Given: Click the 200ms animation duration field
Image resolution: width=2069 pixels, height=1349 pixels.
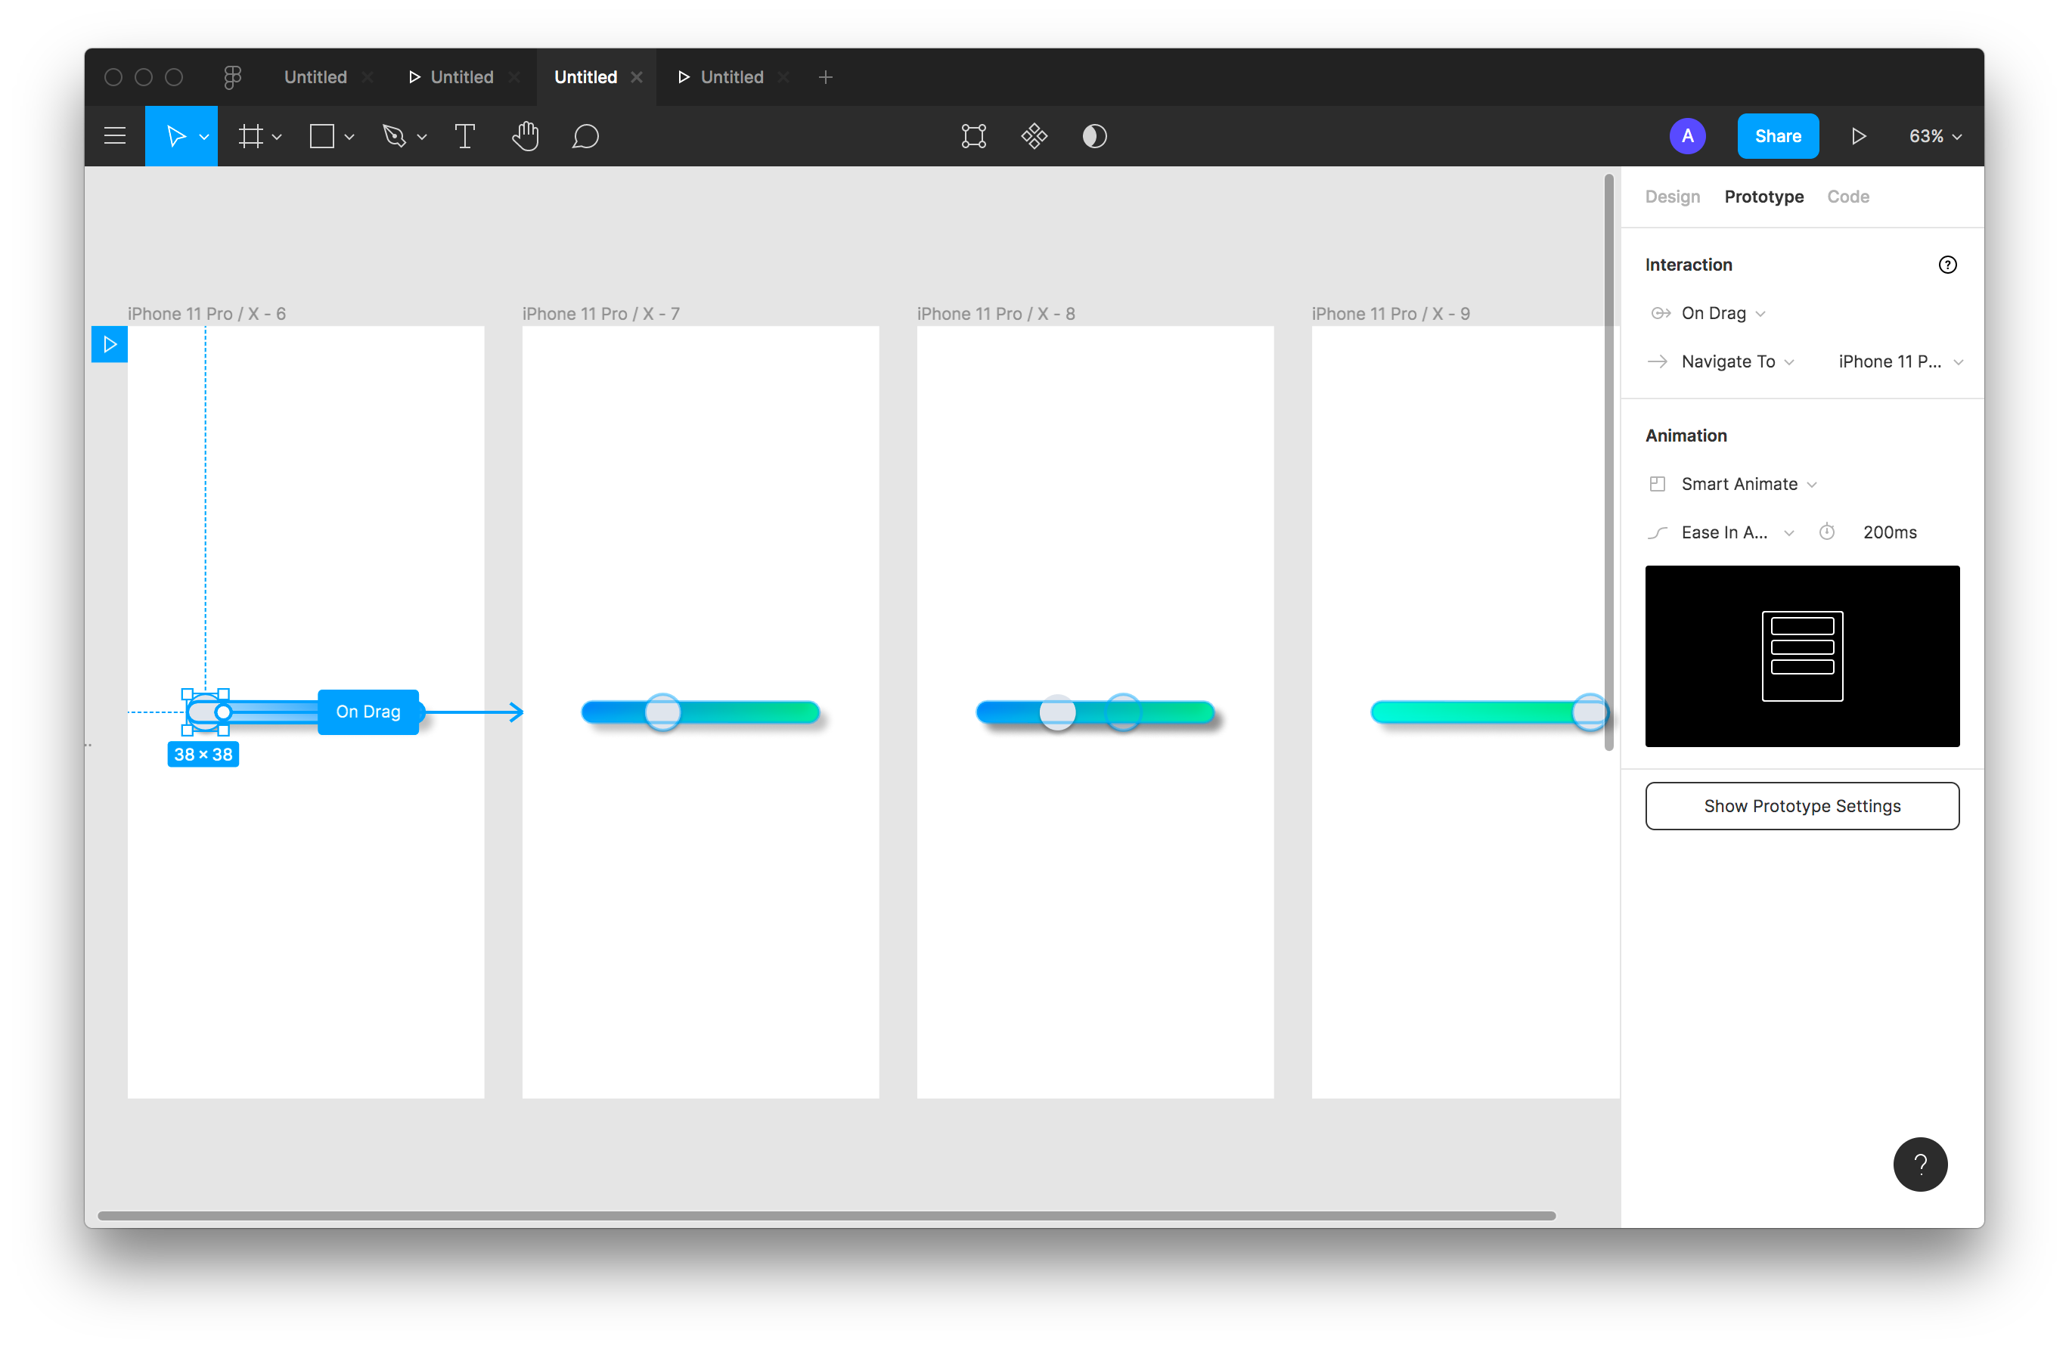Looking at the screenshot, I should (x=1890, y=531).
